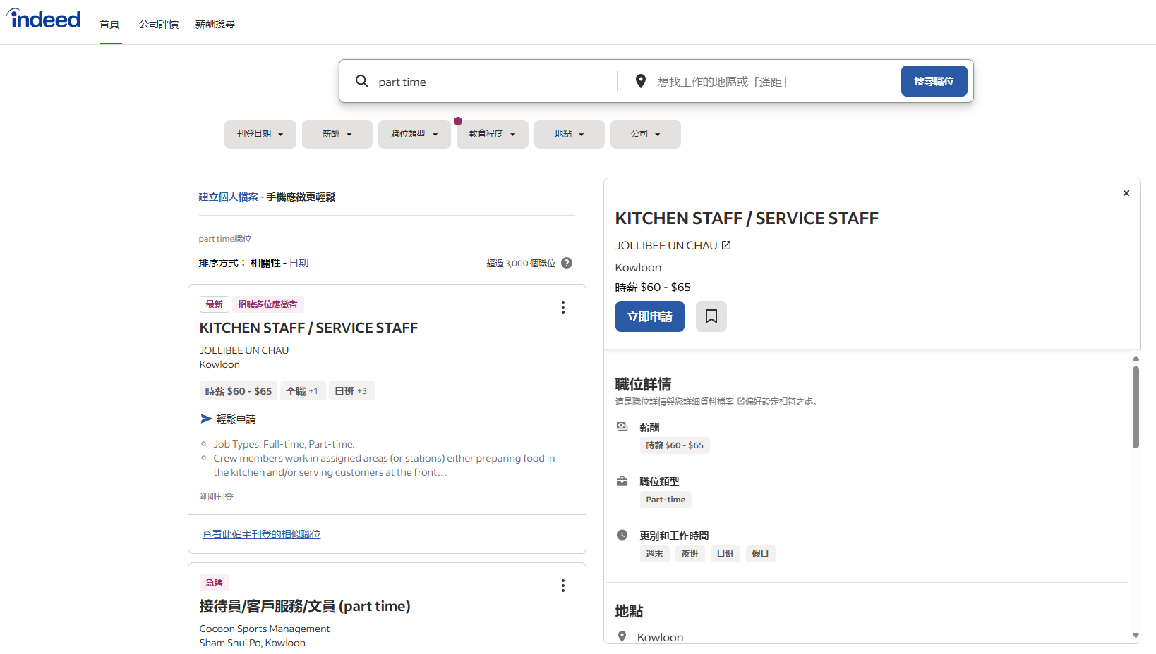Click the 職位類型 briefcase icon
This screenshot has height=654, width=1156.
622,481
